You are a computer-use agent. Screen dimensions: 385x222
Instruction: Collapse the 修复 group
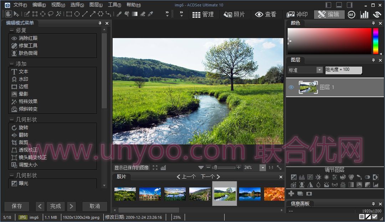11,30
